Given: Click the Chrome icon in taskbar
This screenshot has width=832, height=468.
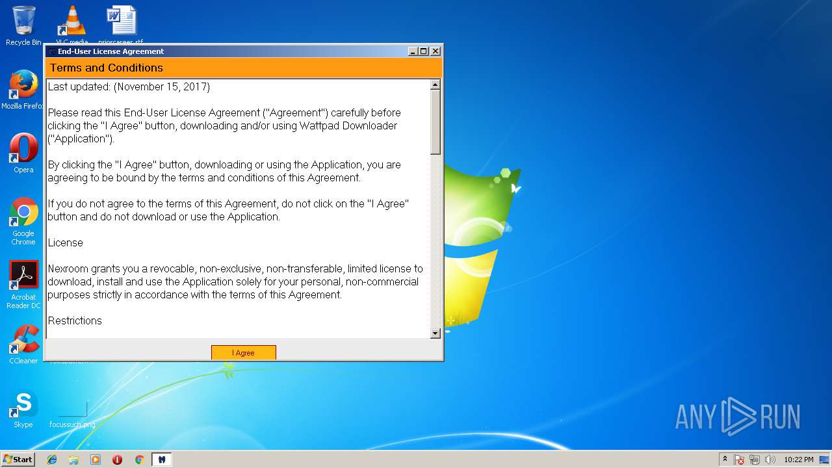Looking at the screenshot, I should pyautogui.click(x=139, y=460).
